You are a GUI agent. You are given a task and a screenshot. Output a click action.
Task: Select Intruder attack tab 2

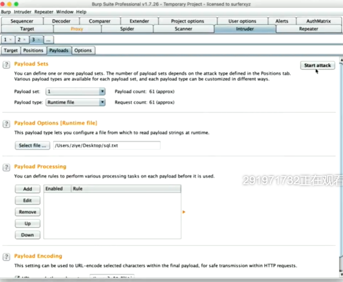pos(19,40)
